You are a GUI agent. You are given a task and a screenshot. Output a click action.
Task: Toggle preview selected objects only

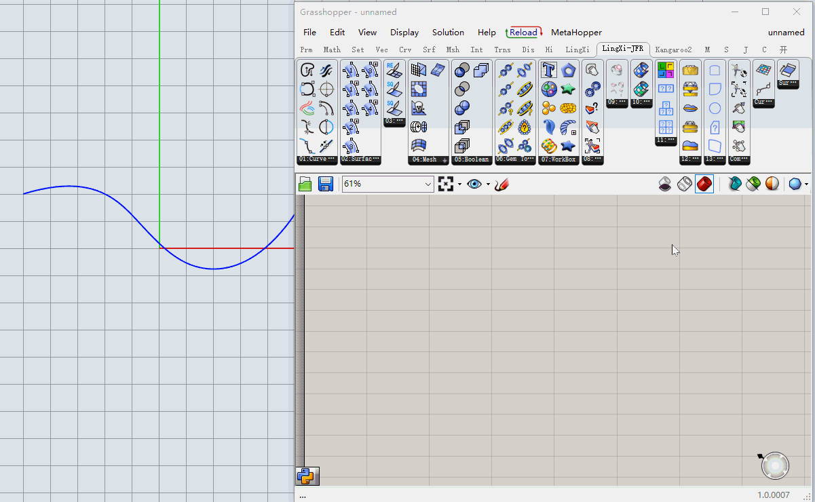click(x=734, y=184)
